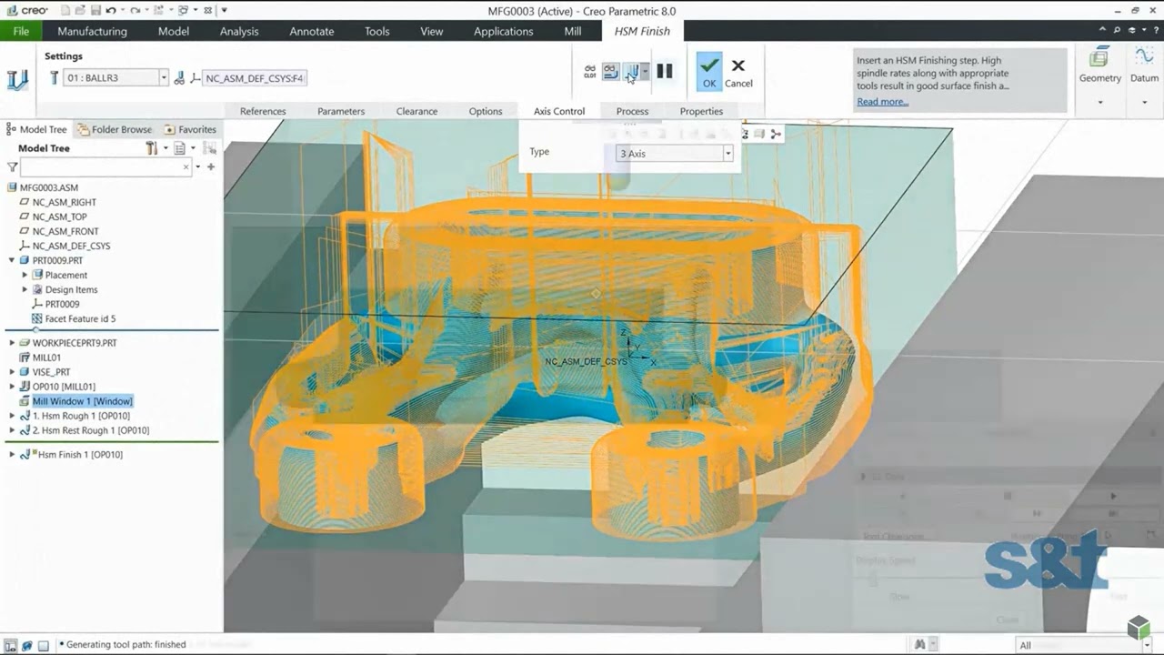Open the Options panel tab
The image size is (1164, 655).
(486, 111)
